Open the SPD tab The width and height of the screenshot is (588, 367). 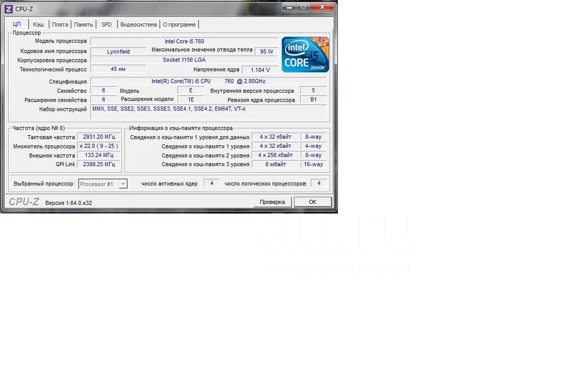[x=107, y=24]
